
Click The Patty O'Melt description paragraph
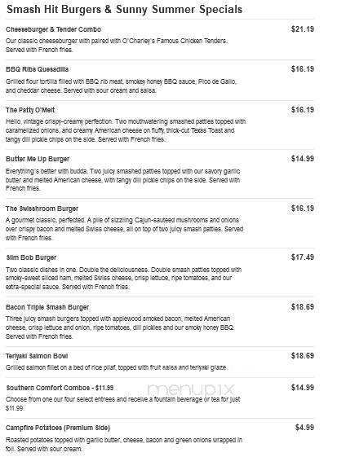[126, 130]
